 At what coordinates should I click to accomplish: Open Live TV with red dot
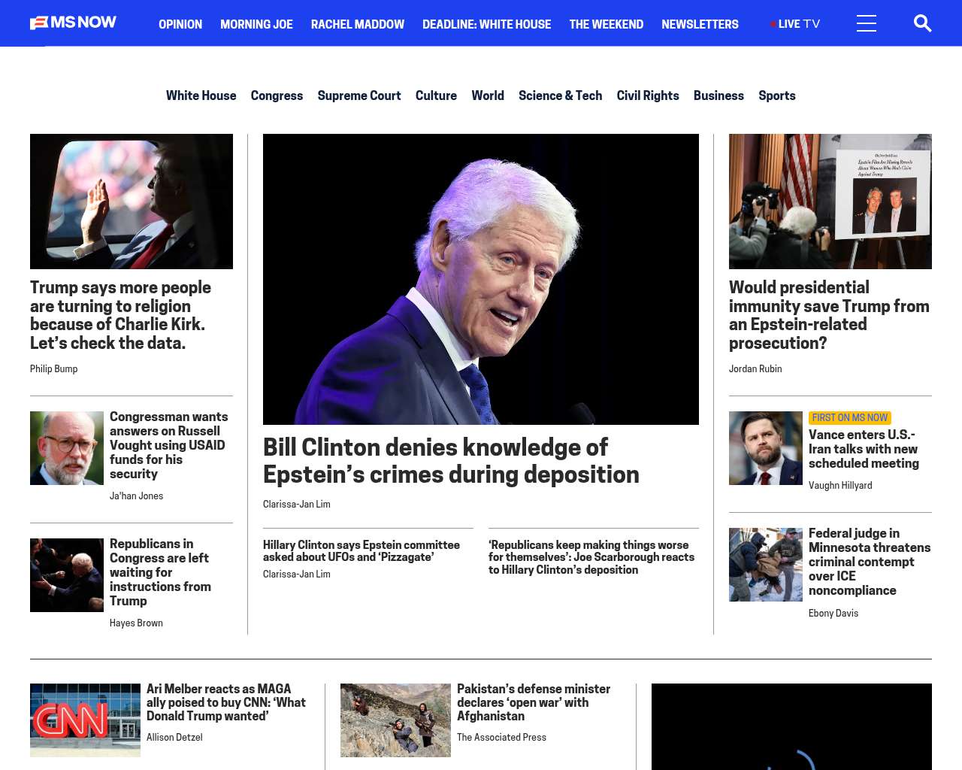click(x=795, y=24)
